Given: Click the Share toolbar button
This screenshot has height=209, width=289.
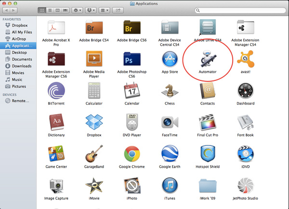Looking at the screenshot, I should click(118, 10).
